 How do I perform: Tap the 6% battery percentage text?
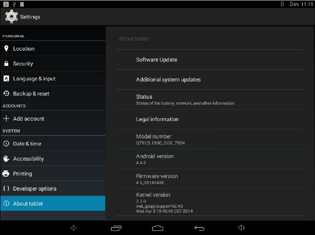[x=296, y=5]
